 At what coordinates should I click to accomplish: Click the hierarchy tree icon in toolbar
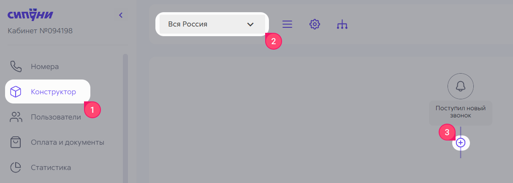(x=342, y=25)
